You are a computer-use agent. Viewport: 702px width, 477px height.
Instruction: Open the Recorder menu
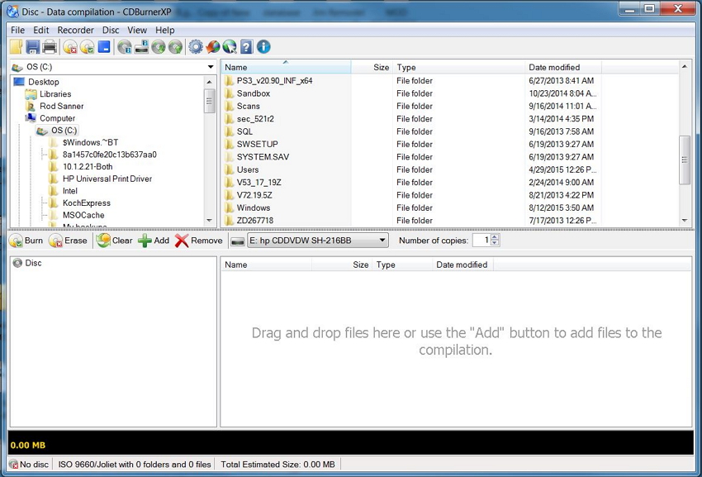point(76,30)
